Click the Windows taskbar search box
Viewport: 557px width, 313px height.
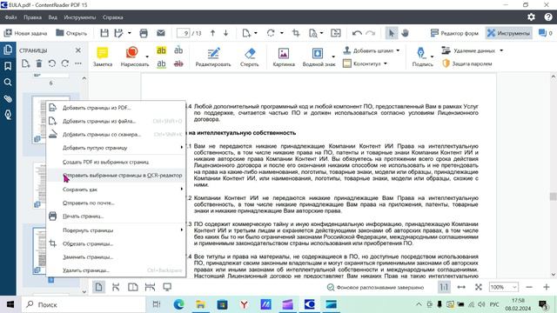point(84,304)
